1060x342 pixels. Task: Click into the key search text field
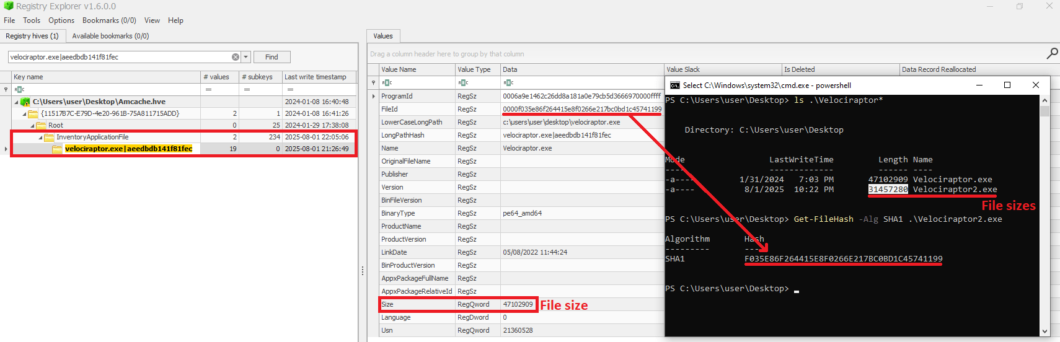pyautogui.click(x=118, y=57)
